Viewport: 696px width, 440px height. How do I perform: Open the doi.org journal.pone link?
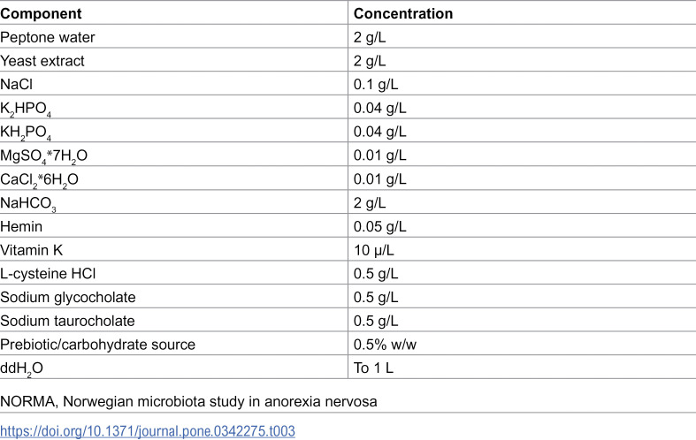[x=148, y=431]
